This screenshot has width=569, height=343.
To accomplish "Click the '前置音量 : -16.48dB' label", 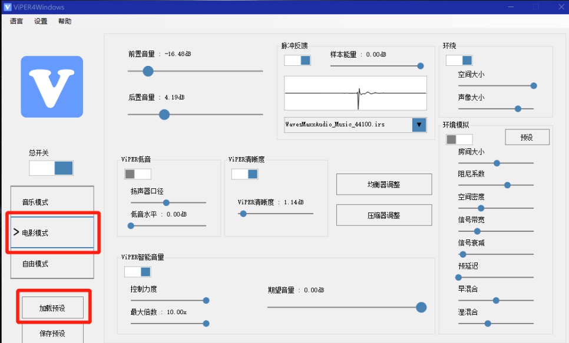I will click(160, 54).
